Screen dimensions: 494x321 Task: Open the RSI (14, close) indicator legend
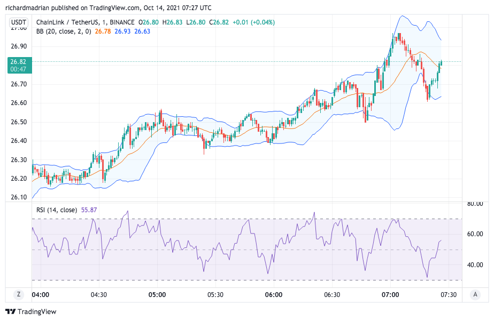tap(57, 210)
